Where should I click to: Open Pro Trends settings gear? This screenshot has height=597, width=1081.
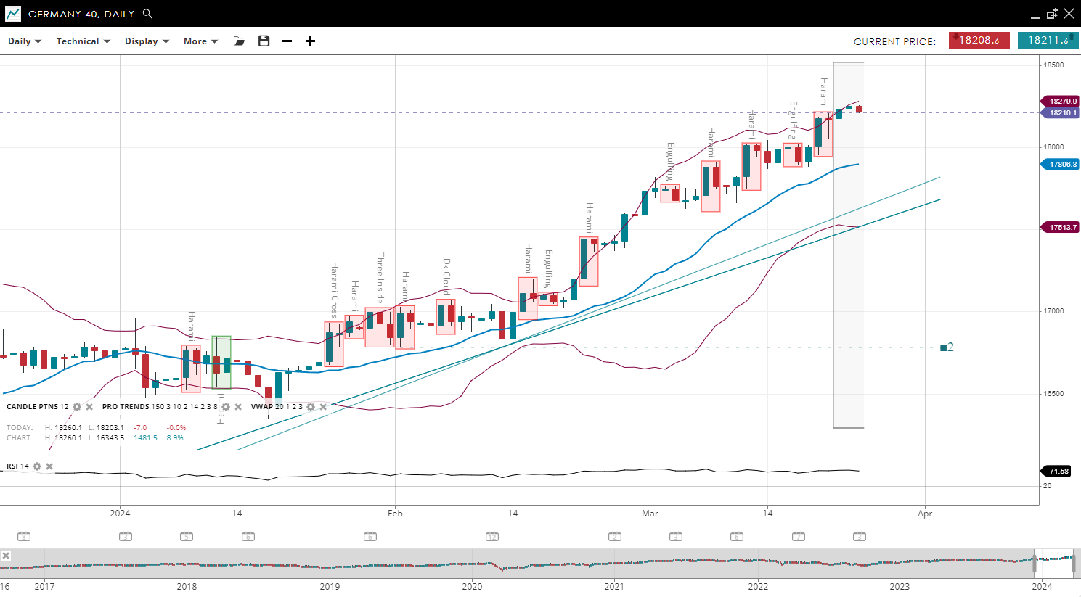226,407
